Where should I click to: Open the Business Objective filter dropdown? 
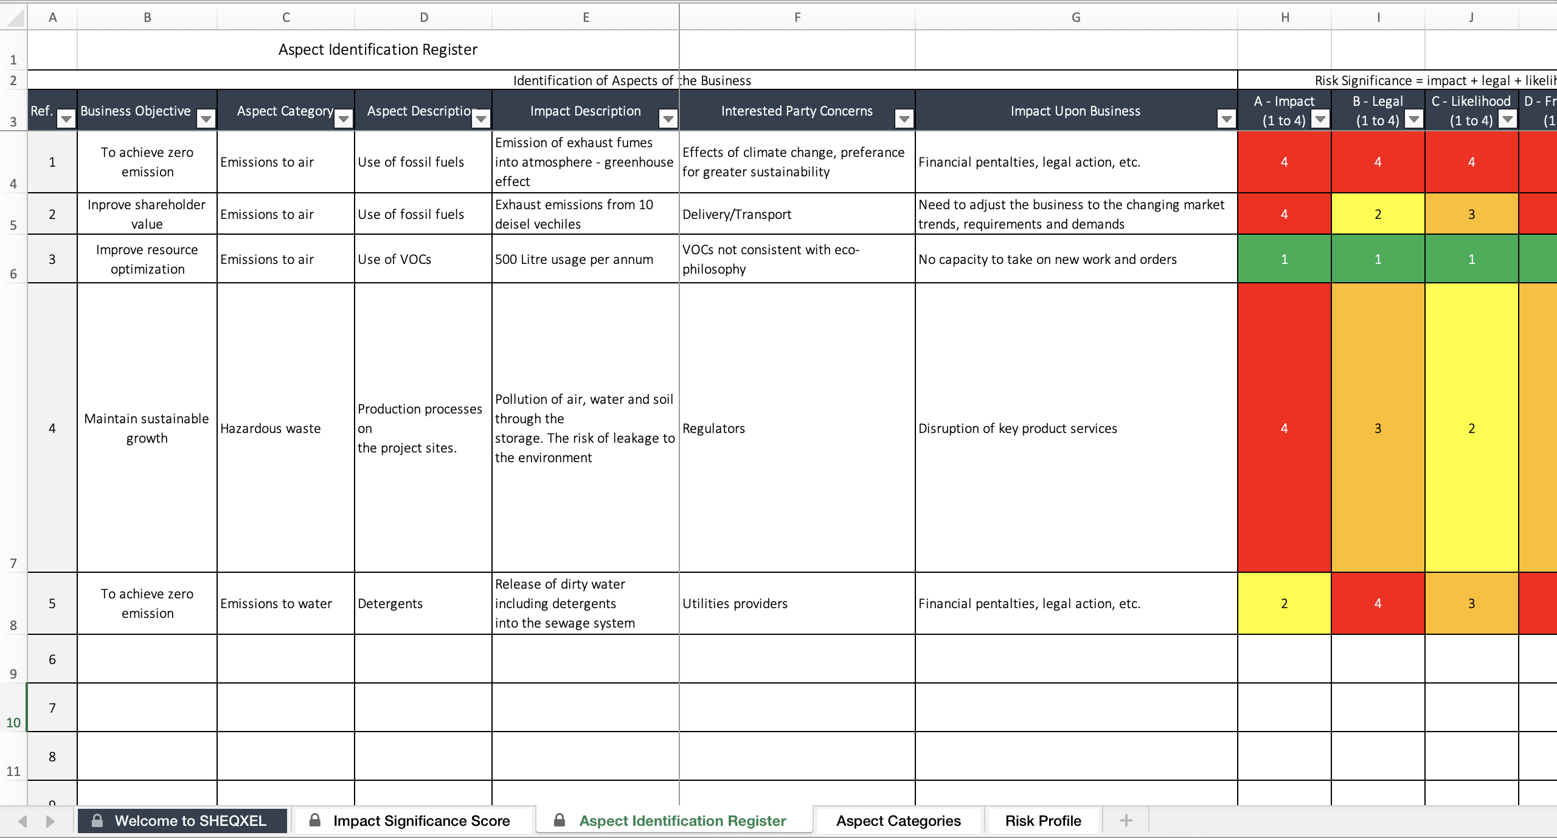(x=206, y=119)
